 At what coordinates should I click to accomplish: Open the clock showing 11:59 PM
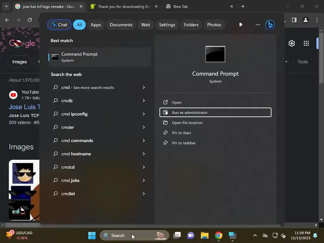[301, 235]
